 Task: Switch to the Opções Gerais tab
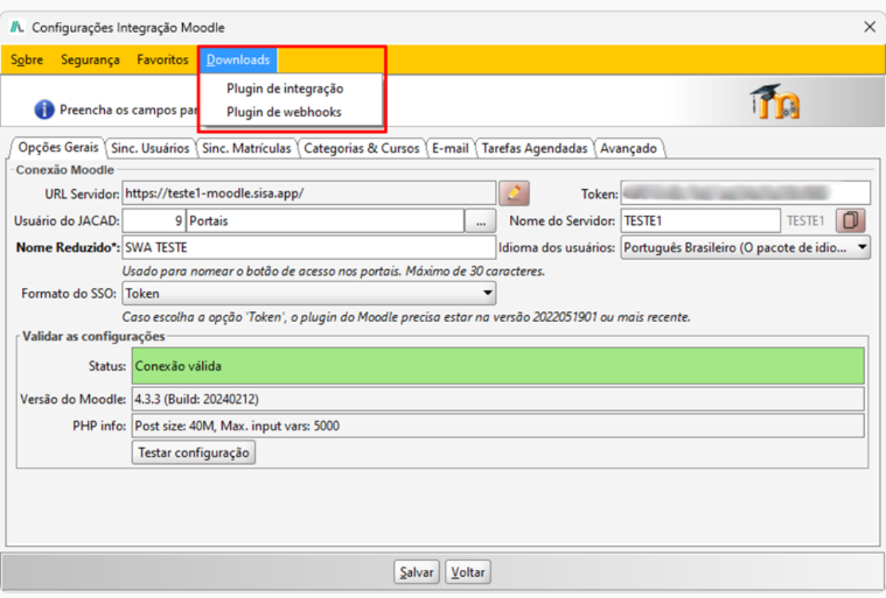[58, 148]
